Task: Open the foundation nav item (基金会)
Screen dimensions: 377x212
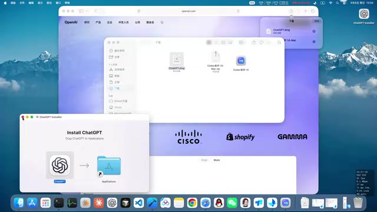Action: tap(150, 22)
